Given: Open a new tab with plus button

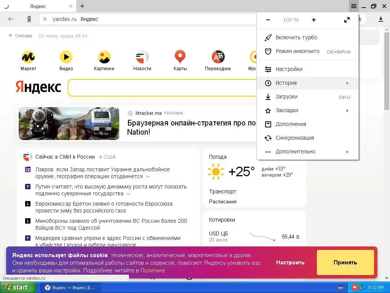Looking at the screenshot, I should coord(82,6).
